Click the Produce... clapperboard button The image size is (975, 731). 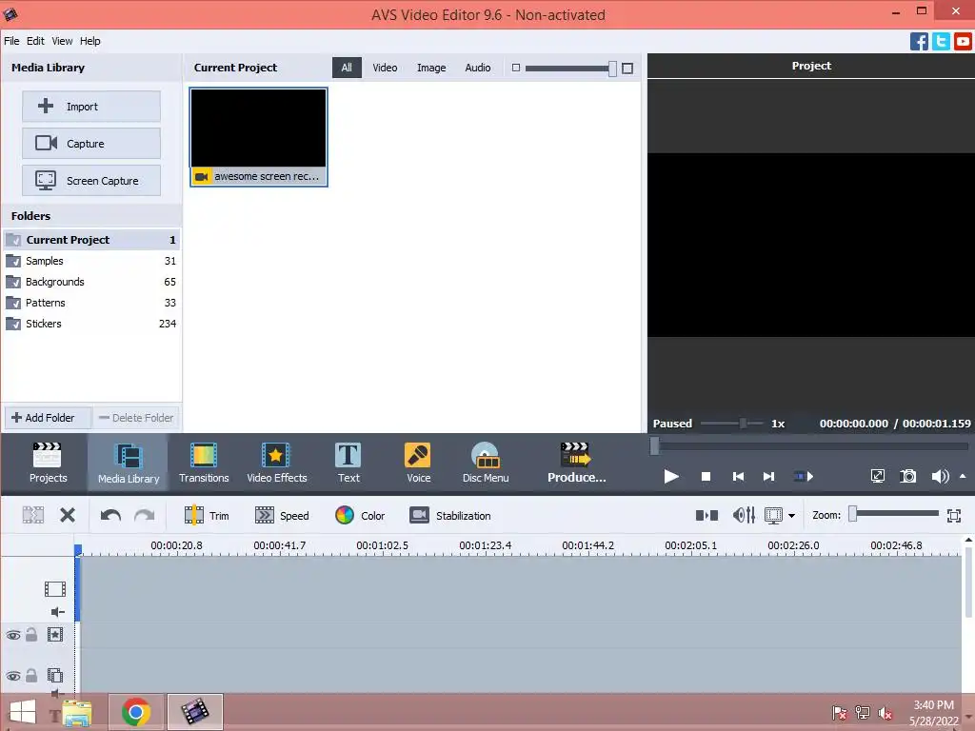pyautogui.click(x=576, y=462)
